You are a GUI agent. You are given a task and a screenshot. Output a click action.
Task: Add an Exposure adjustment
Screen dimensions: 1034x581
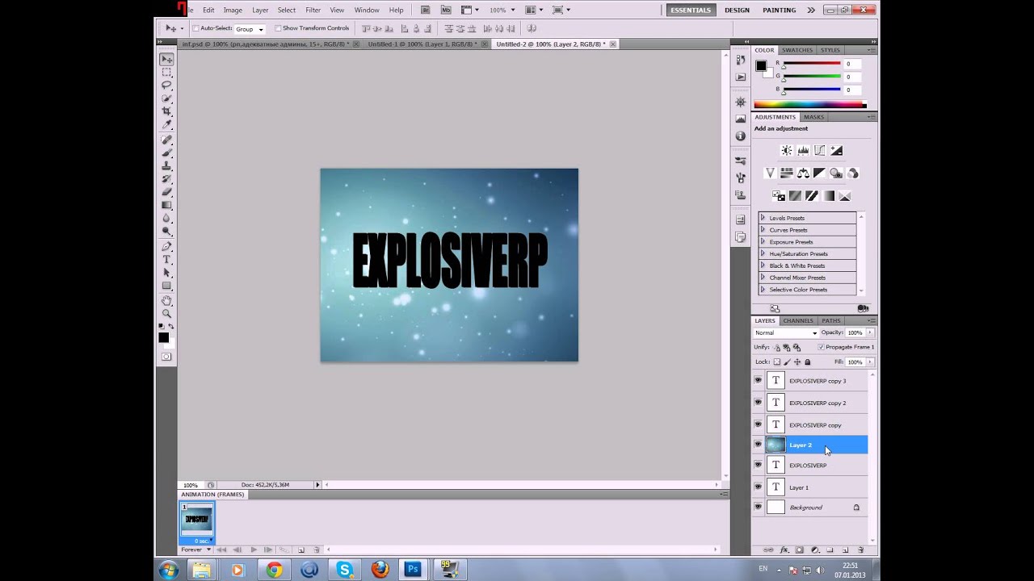tap(836, 151)
